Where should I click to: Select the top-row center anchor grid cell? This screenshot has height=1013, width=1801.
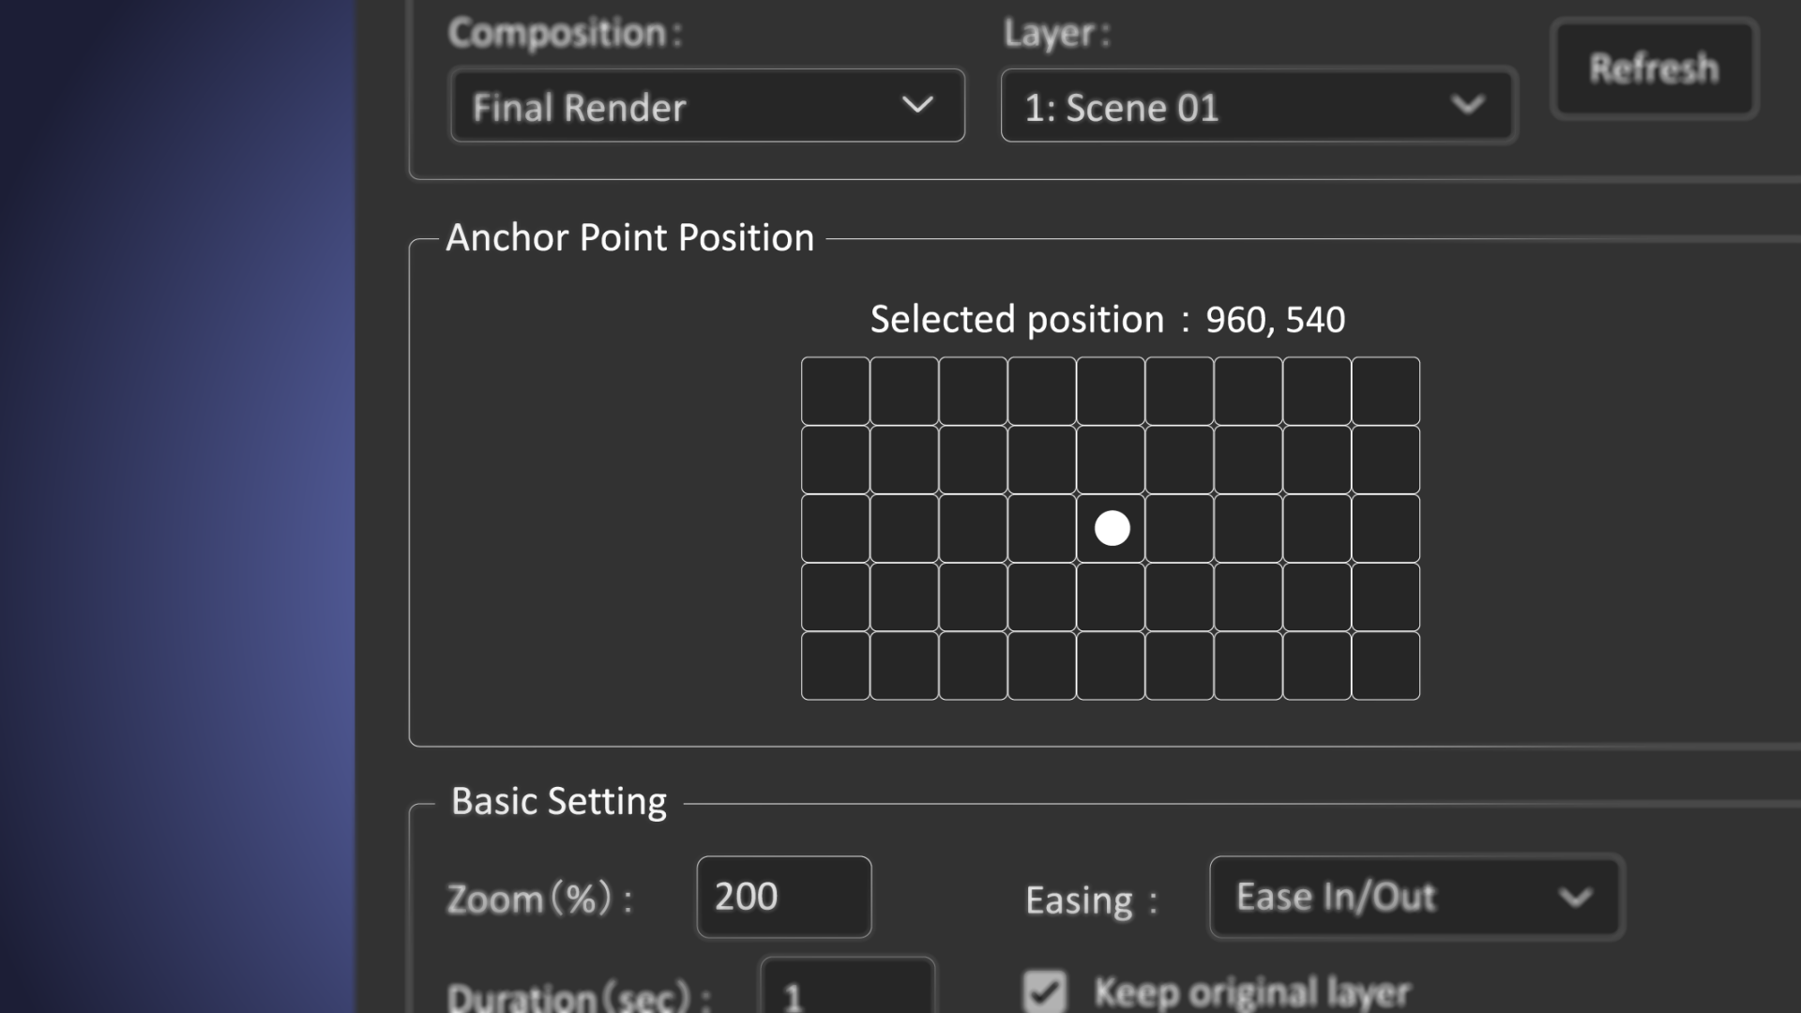point(1111,391)
